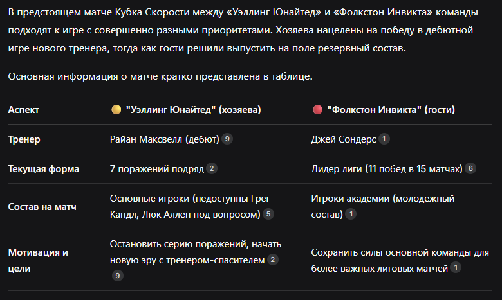Click the Текущая форма row label
Image resolution: width=502 pixels, height=300 pixels.
[44, 169]
